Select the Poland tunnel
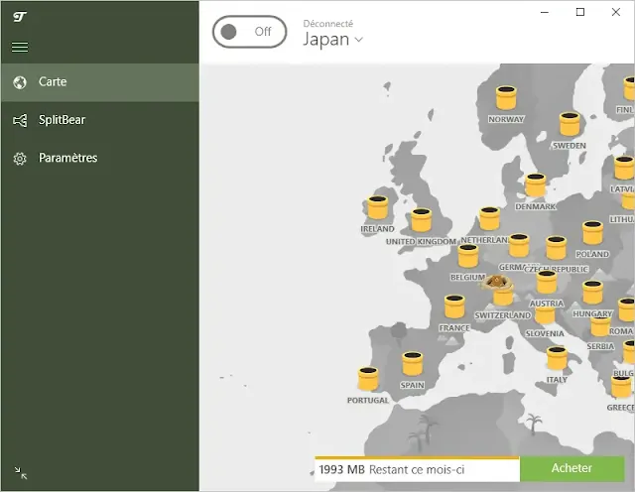 tap(592, 233)
